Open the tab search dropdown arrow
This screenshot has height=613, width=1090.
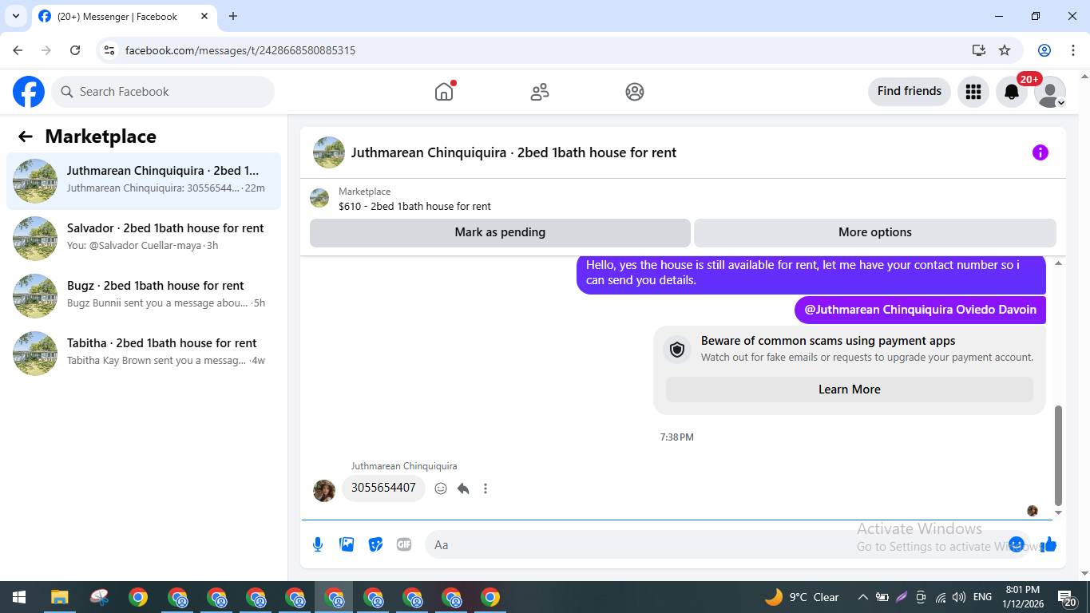click(15, 16)
